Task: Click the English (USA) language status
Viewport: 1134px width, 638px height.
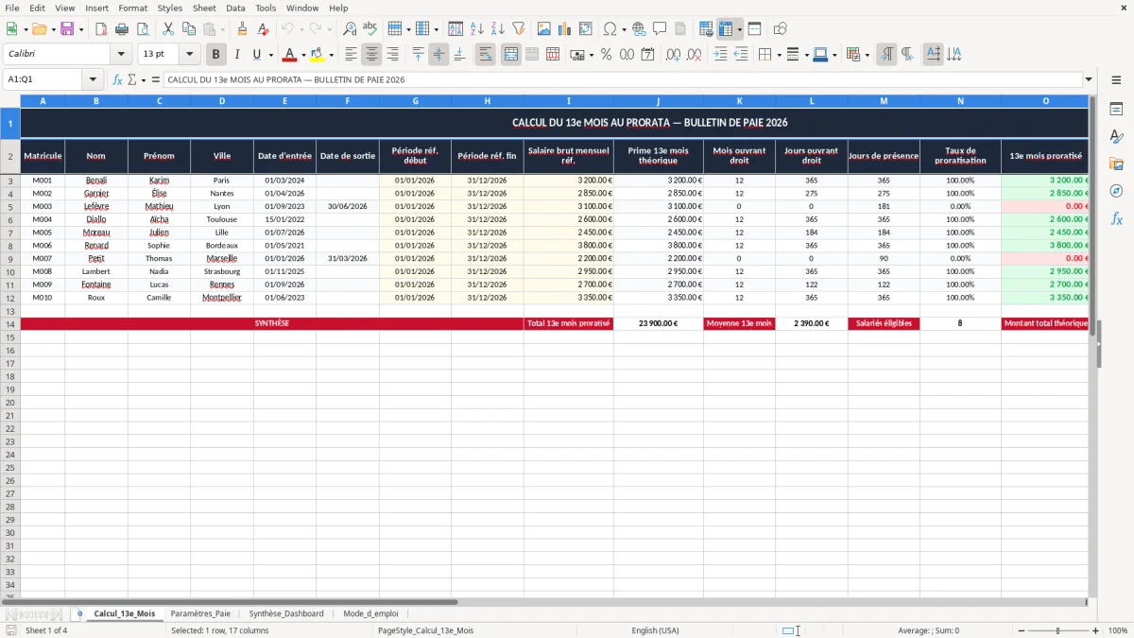Action: click(x=655, y=630)
